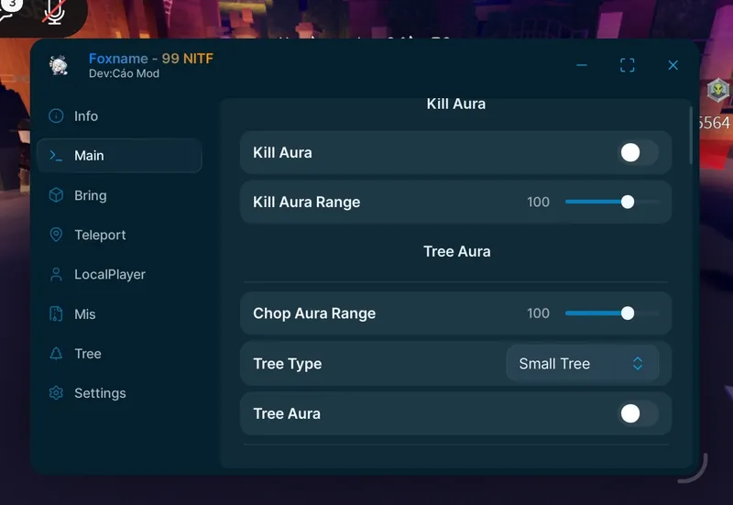
Task: Click the Teleport location pin icon
Action: tap(57, 235)
